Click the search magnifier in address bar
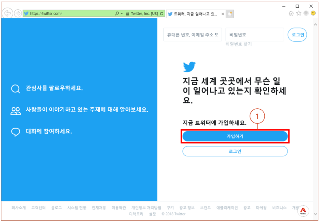Image resolution: width=320 pixels, height=222 pixels. coord(117,14)
